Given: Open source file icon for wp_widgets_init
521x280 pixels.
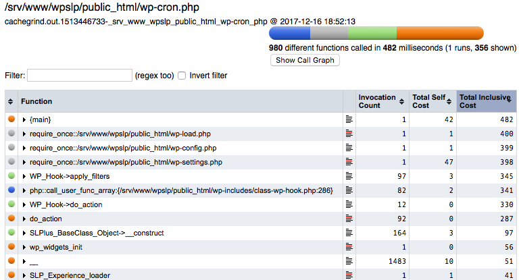Looking at the screenshot, I should click(x=349, y=247).
